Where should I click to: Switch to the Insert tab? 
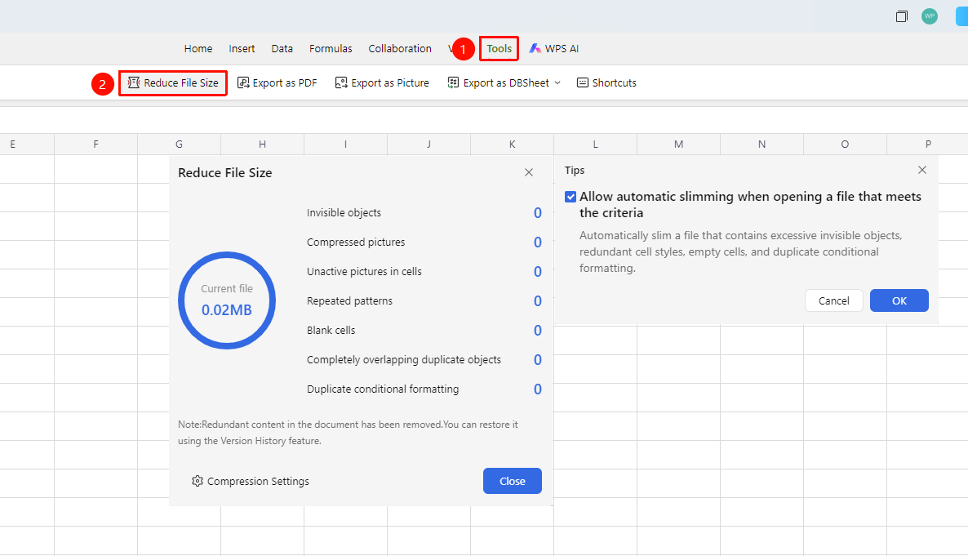[242, 48]
